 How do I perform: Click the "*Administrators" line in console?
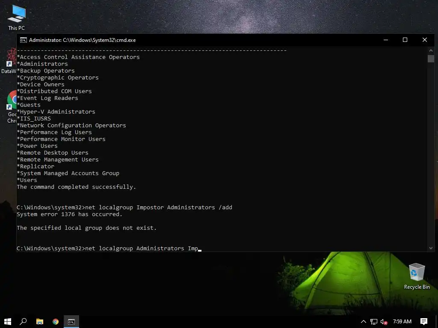pos(42,64)
